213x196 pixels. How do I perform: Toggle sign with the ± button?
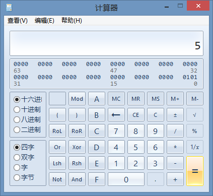(x=175, y=115)
